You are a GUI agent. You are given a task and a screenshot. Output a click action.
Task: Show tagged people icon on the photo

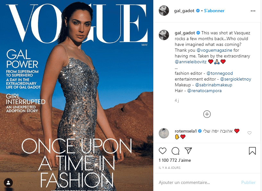click(x=8, y=182)
